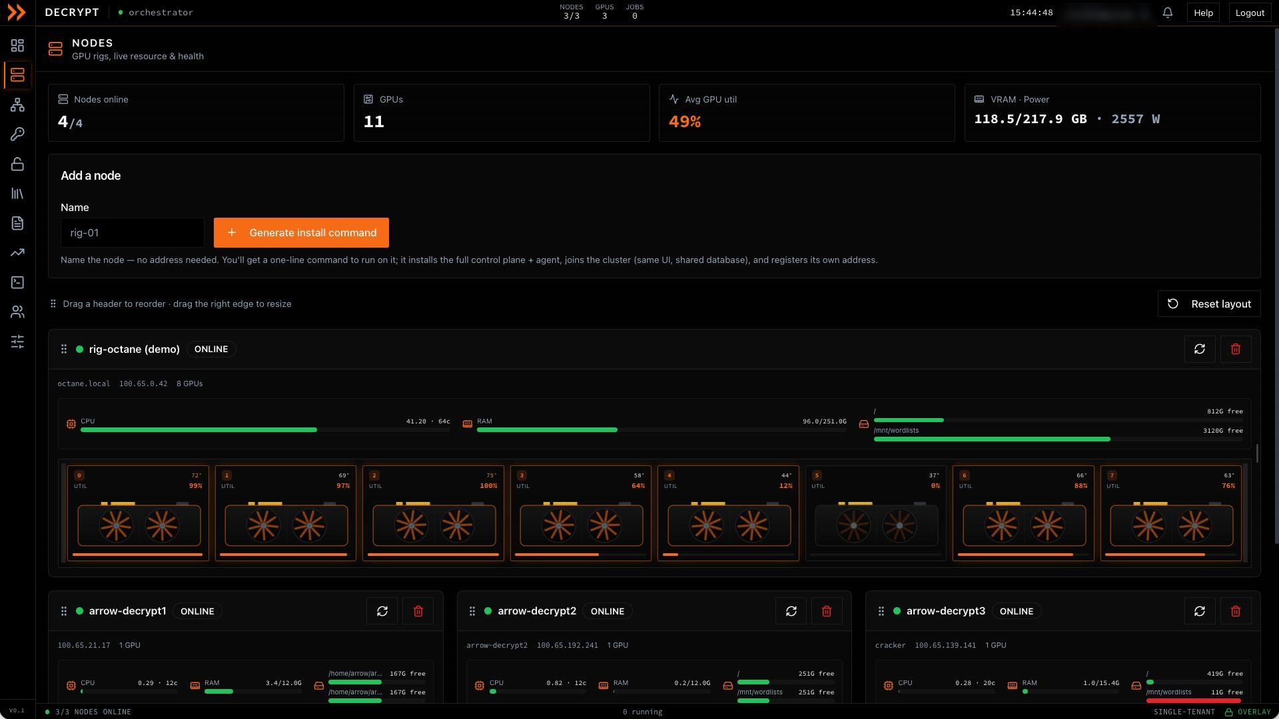Delete the rig-octane (demo) node
Viewport: 1279px width, 719px height.
1236,349
